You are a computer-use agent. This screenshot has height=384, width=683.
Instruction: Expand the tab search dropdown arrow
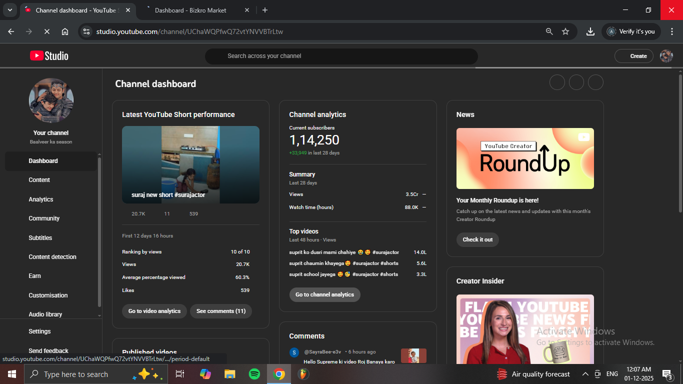tap(9, 10)
